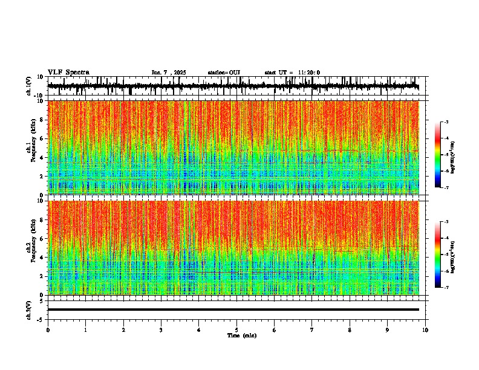Click the ch.1 voltage waveform trace panel
The image size is (479, 370).
click(238, 86)
